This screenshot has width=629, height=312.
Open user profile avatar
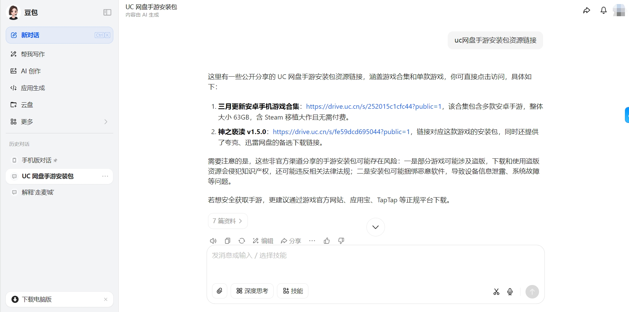coord(620,10)
